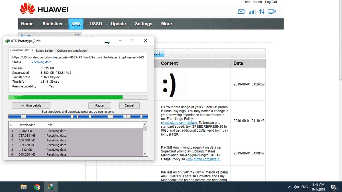Click the Huawei logo in the header

(44, 9)
